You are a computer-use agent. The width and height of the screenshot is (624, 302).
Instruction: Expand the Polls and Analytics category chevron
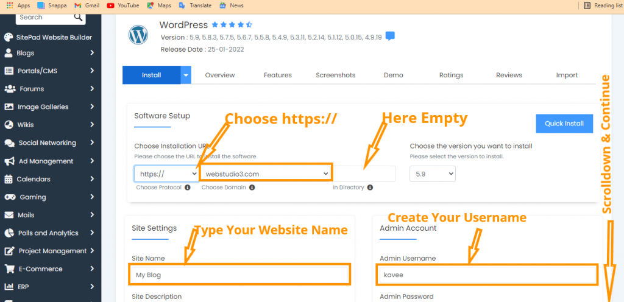(x=92, y=233)
